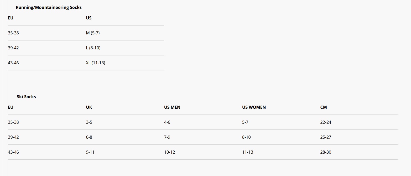This screenshot has width=411, height=176.
Task: Click the UK column header in Ski Socks
Action: (89, 107)
